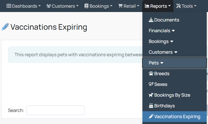Click into the Search input field
This screenshot has width=208, height=124.
tap(55, 110)
